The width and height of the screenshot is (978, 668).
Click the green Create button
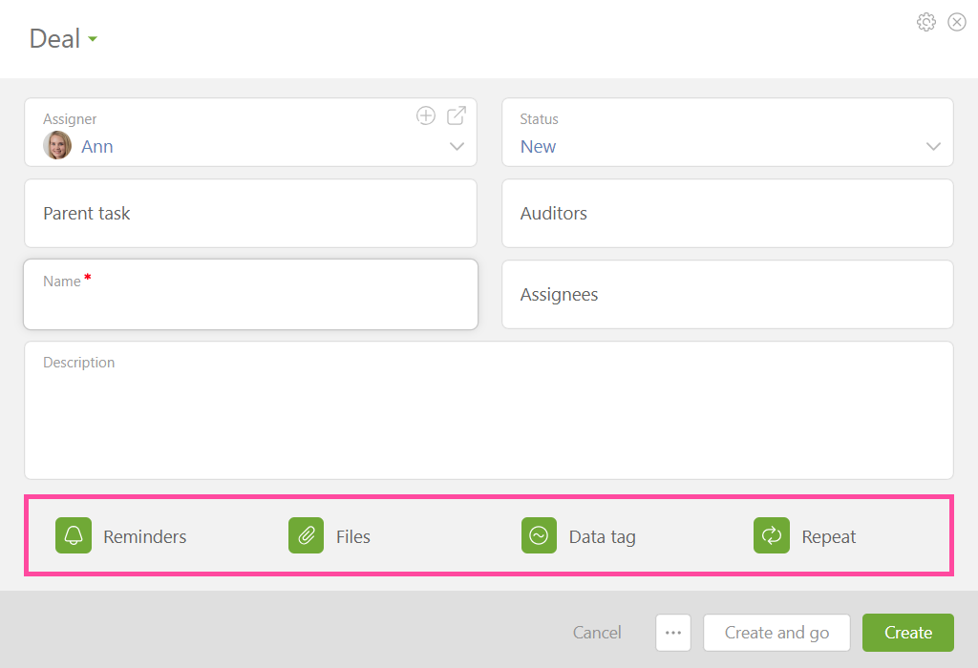(x=908, y=633)
